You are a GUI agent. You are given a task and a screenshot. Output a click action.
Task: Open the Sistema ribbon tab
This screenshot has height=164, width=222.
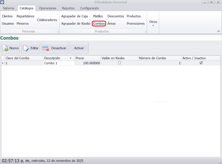(x=8, y=8)
